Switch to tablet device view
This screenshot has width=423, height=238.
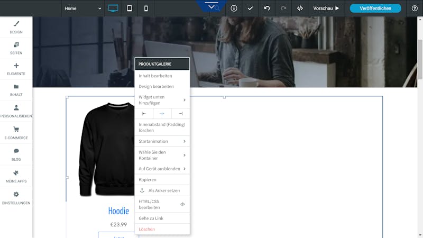click(130, 8)
